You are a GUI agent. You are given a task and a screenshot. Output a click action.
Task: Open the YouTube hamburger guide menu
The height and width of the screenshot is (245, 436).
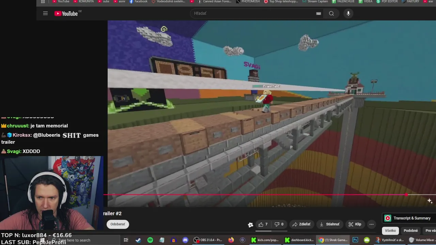45,14
